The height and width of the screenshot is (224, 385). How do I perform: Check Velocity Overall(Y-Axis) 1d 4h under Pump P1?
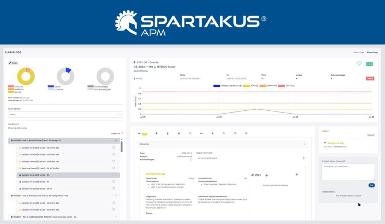[x=114, y=154]
